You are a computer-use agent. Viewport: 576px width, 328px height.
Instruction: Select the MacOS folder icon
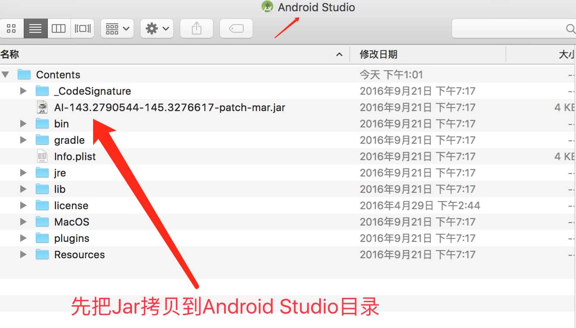click(42, 222)
